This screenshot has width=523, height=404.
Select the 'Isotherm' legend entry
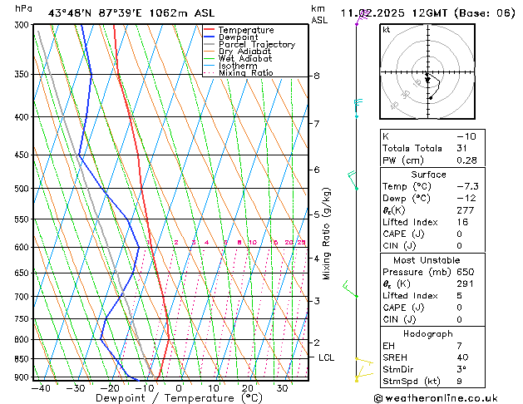pyautogui.click(x=238, y=66)
